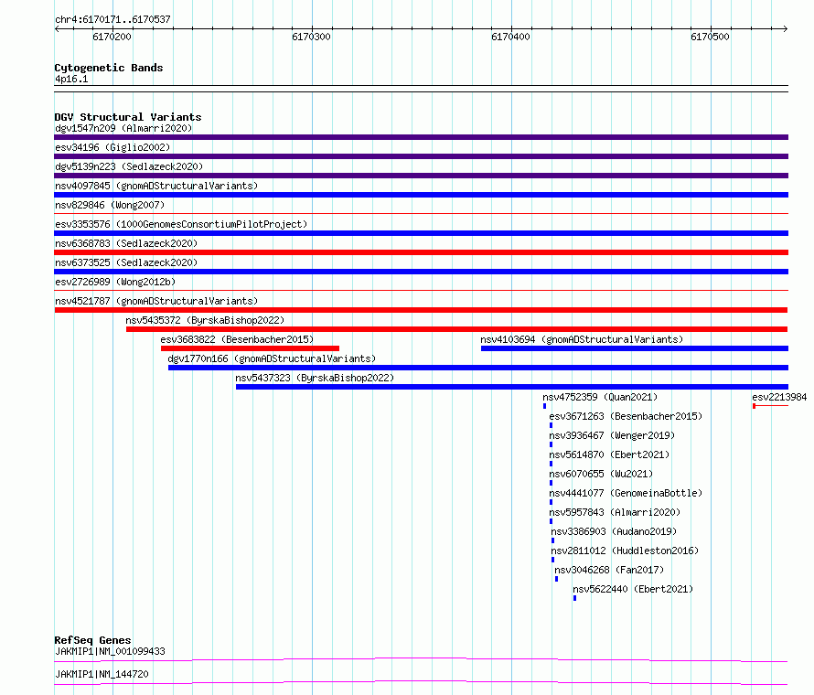Open esv3671263 (Besenbacher2015) label

626,416
